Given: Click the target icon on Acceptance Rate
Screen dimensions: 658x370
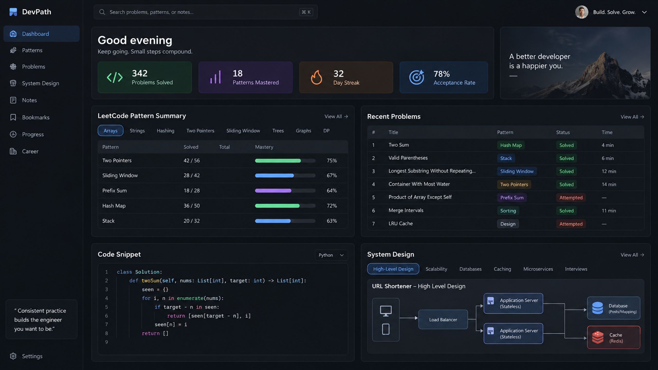Looking at the screenshot, I should 417,77.
